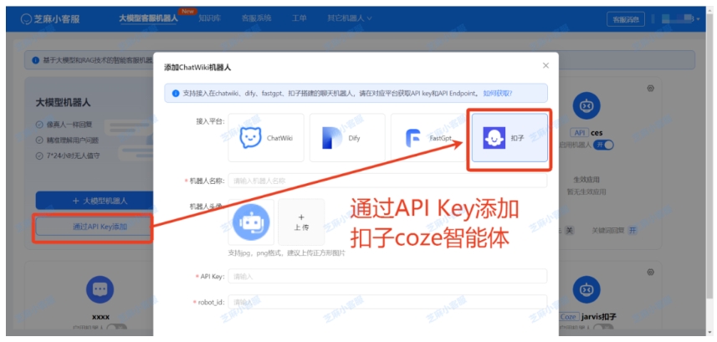
Task: Click the xxxx robot avatar icon
Action: pyautogui.click(x=100, y=290)
